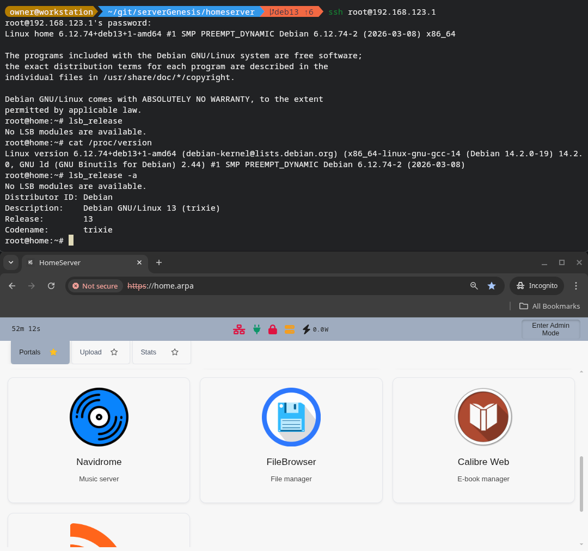Open the Calibre Web book icon
This screenshot has width=588, height=551.
tap(483, 417)
